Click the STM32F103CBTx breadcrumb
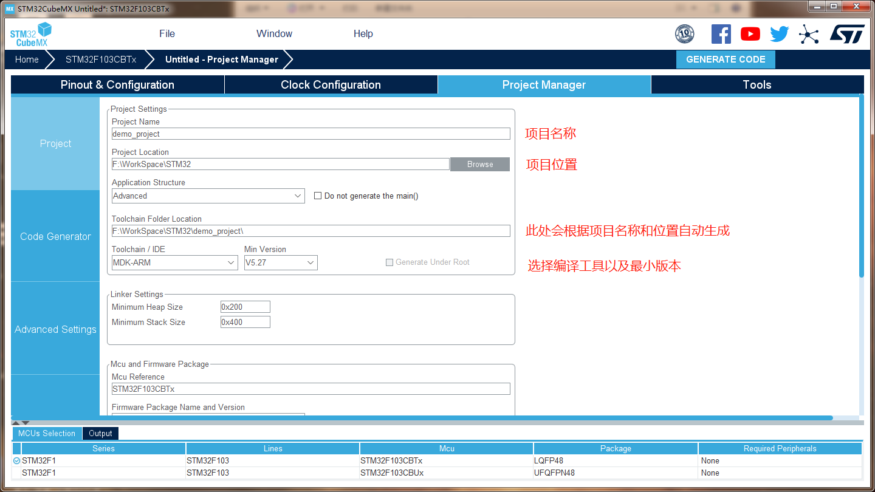The width and height of the screenshot is (875, 492). coord(101,60)
